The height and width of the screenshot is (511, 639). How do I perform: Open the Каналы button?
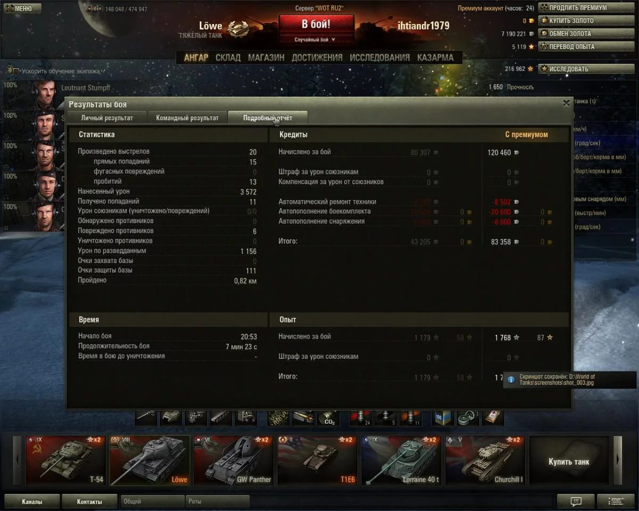coord(32,501)
